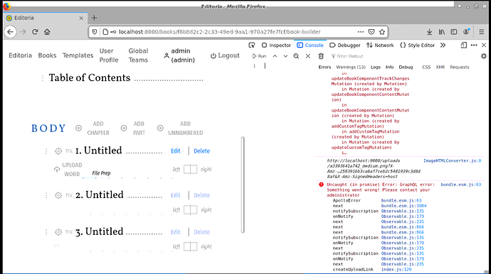Toggle left/right alignment box for chapter 1
This screenshot has width=491, height=274.
coord(190,170)
